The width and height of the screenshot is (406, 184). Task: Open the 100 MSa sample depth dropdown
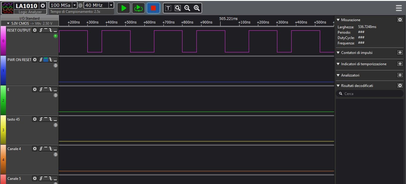[75, 5]
